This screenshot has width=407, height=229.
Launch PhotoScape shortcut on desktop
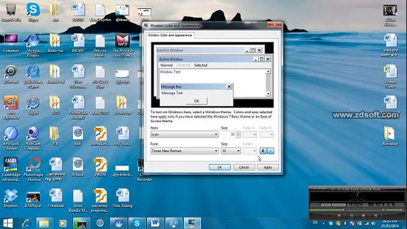click(x=33, y=169)
